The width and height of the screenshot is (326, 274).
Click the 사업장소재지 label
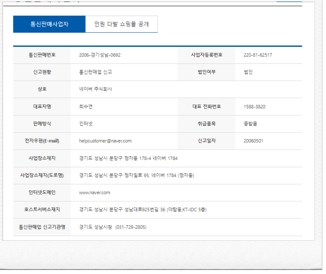point(42,159)
